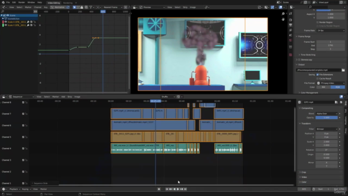The height and width of the screenshot is (196, 348).
Task: Open the File menu
Action: [x=8, y=2]
